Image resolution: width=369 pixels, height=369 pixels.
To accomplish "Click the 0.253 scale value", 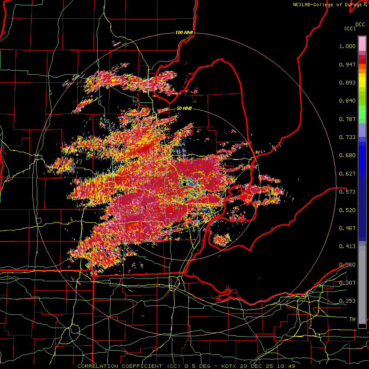I will pos(347,301).
